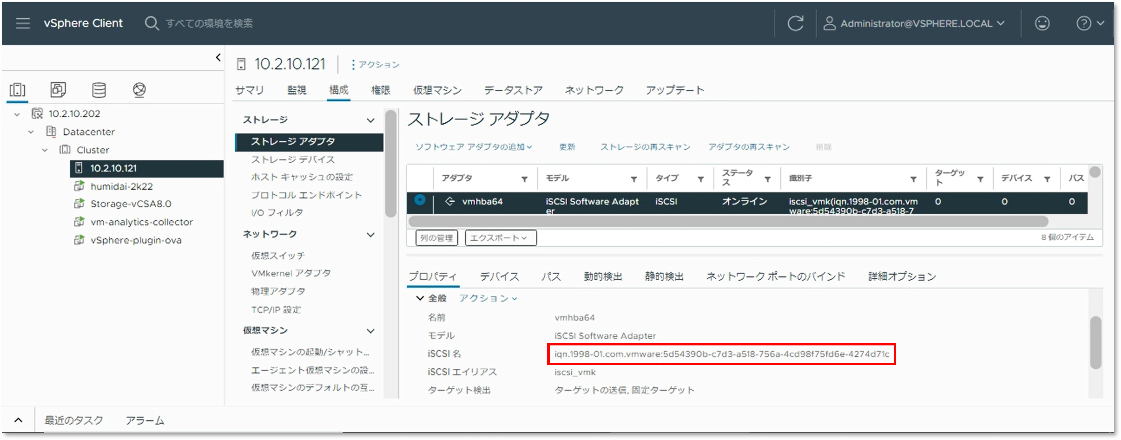Open 仮想スイッチ settings

coord(278,255)
